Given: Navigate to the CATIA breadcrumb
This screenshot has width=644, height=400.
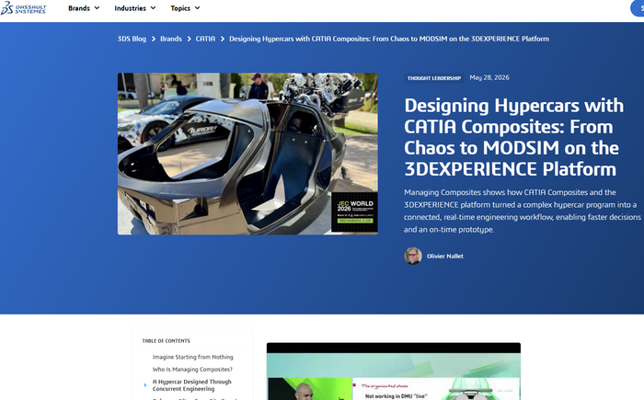Looking at the screenshot, I should pos(205,39).
